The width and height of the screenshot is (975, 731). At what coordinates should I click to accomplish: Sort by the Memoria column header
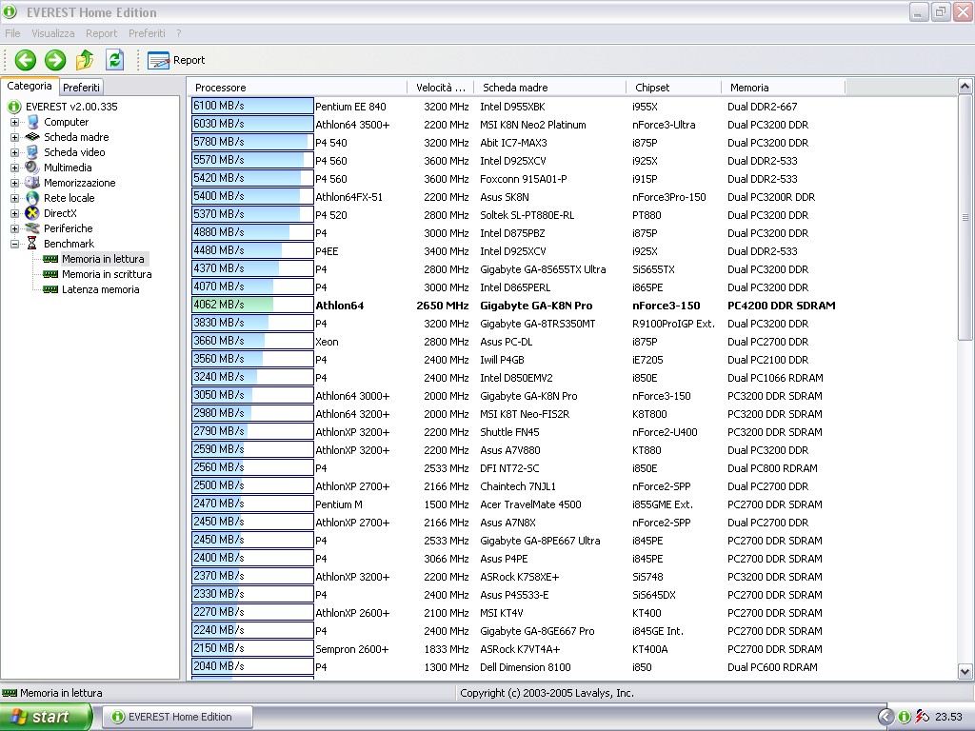click(784, 88)
